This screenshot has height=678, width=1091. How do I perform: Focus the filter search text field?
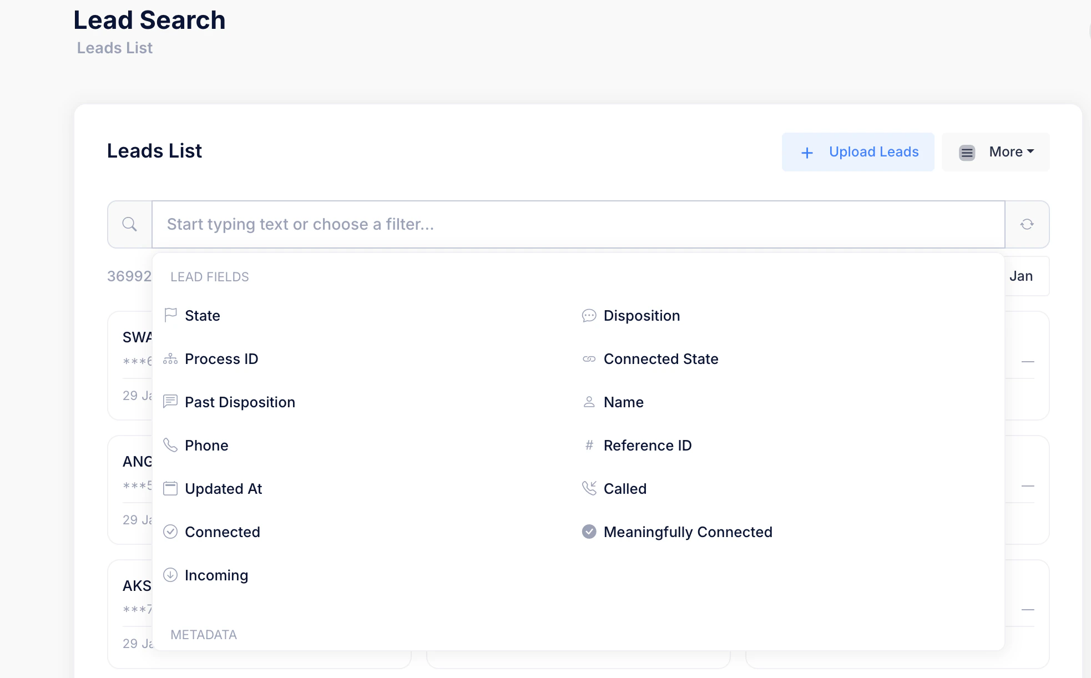coord(577,224)
